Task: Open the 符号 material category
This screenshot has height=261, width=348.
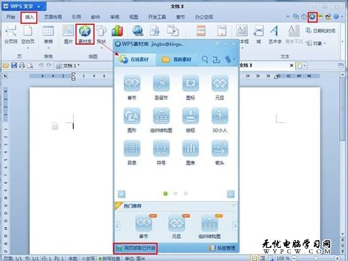Action: 161,153
